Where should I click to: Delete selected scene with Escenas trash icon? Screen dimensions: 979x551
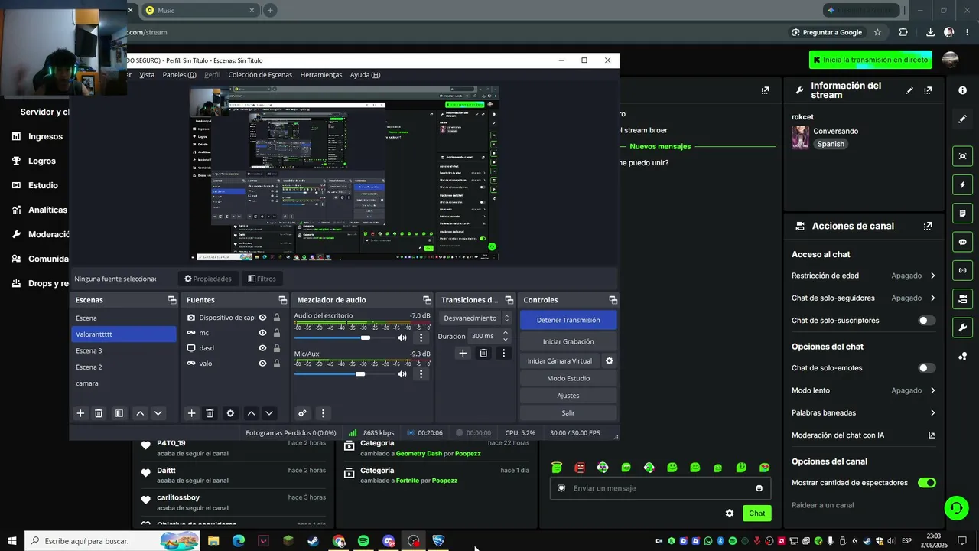point(99,413)
